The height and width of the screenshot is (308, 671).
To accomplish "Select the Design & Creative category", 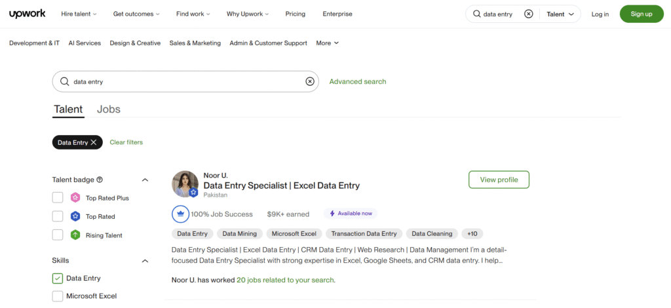I will pos(135,43).
